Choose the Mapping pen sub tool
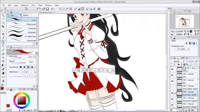 (22, 24)
